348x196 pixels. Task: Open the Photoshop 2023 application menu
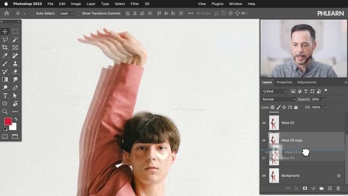click(x=28, y=4)
